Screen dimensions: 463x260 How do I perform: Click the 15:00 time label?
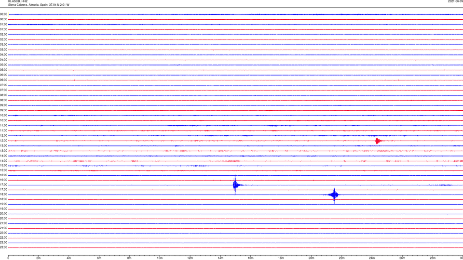[x=3, y=165]
